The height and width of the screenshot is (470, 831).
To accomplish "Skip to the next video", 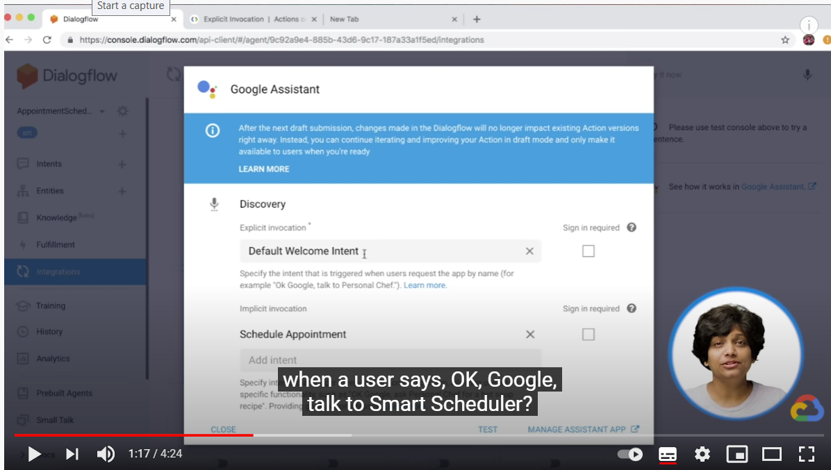I will pos(72,454).
